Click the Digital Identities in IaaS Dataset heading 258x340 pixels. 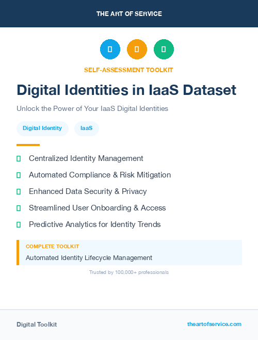pyautogui.click(x=126, y=90)
